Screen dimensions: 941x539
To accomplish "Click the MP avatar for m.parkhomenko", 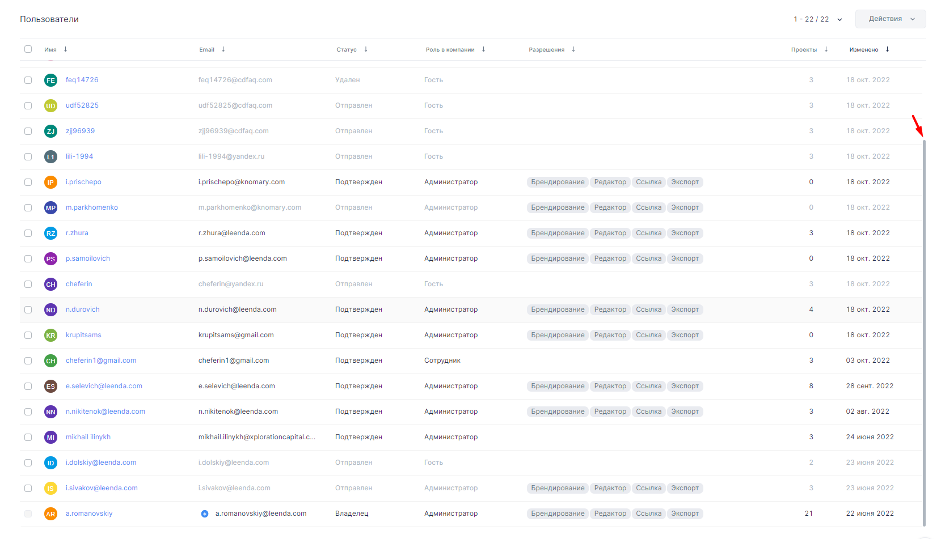I will click(50, 207).
